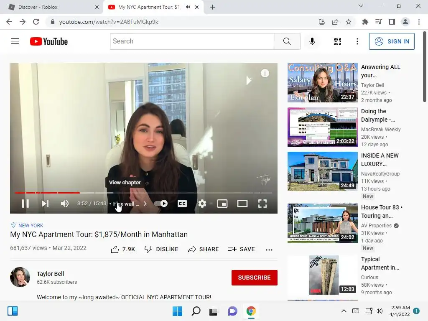Open Doing the Dalrymple video thumbnail
Viewport: 428px width, 321px height.
[322, 127]
